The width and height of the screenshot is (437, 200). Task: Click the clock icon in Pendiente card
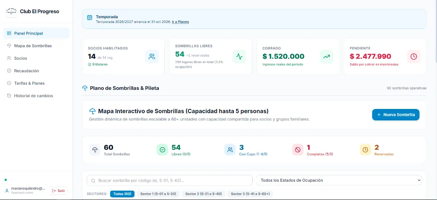tap(414, 57)
